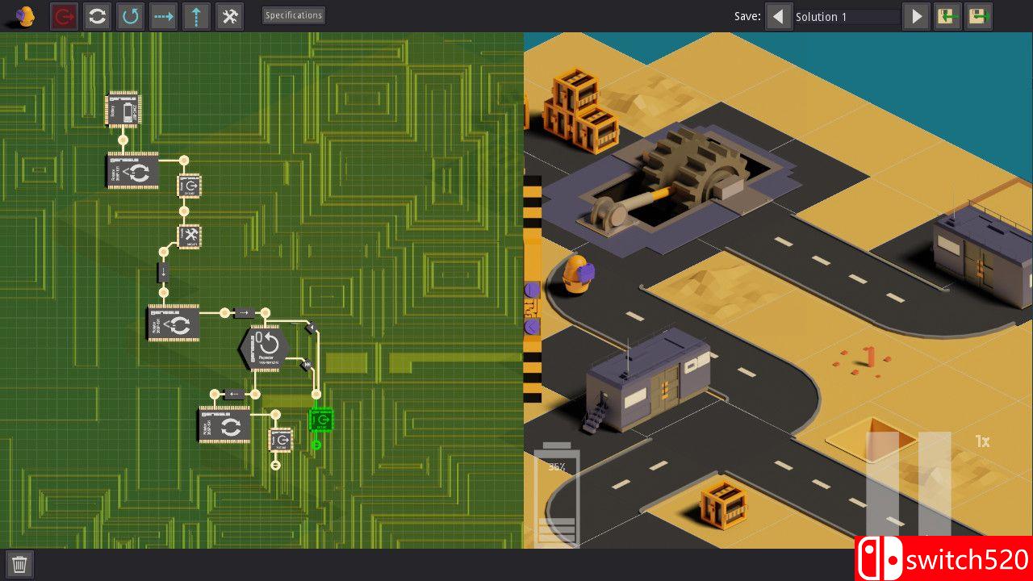Select the highlighted green exit chip

320,420
